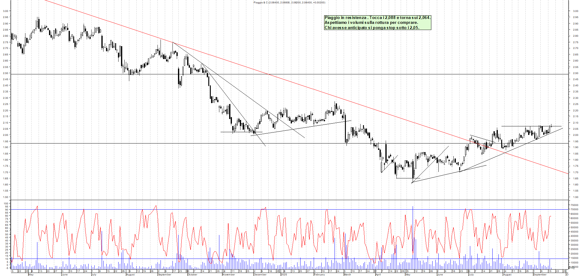This screenshot has height=276, width=579.
Task: Click the 1.95 price on the left axis
Action: tap(6, 141)
